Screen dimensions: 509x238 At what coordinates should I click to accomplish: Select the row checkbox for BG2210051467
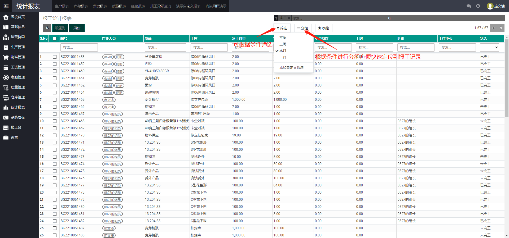(x=55, y=114)
